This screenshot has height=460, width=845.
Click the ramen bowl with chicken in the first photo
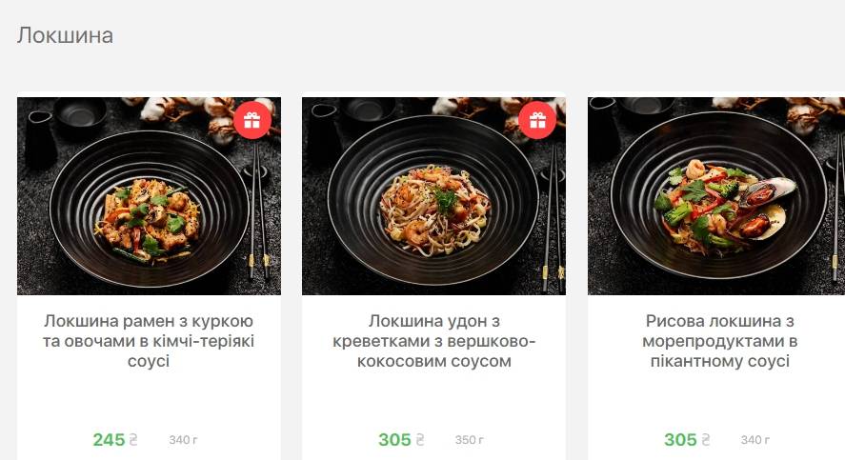tap(150, 209)
